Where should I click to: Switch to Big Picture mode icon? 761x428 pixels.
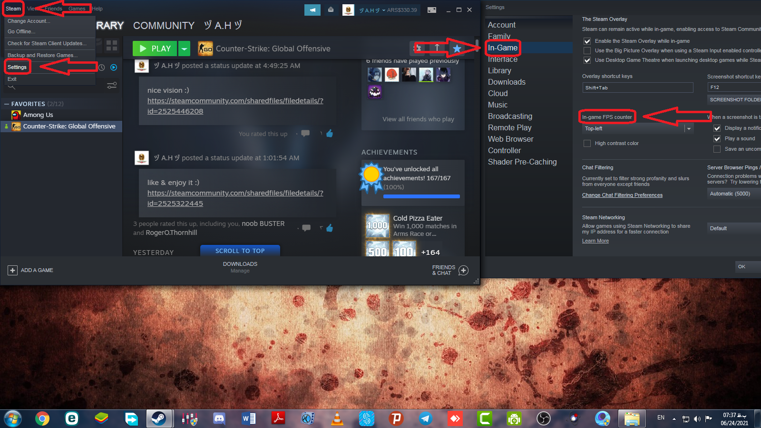pyautogui.click(x=432, y=10)
